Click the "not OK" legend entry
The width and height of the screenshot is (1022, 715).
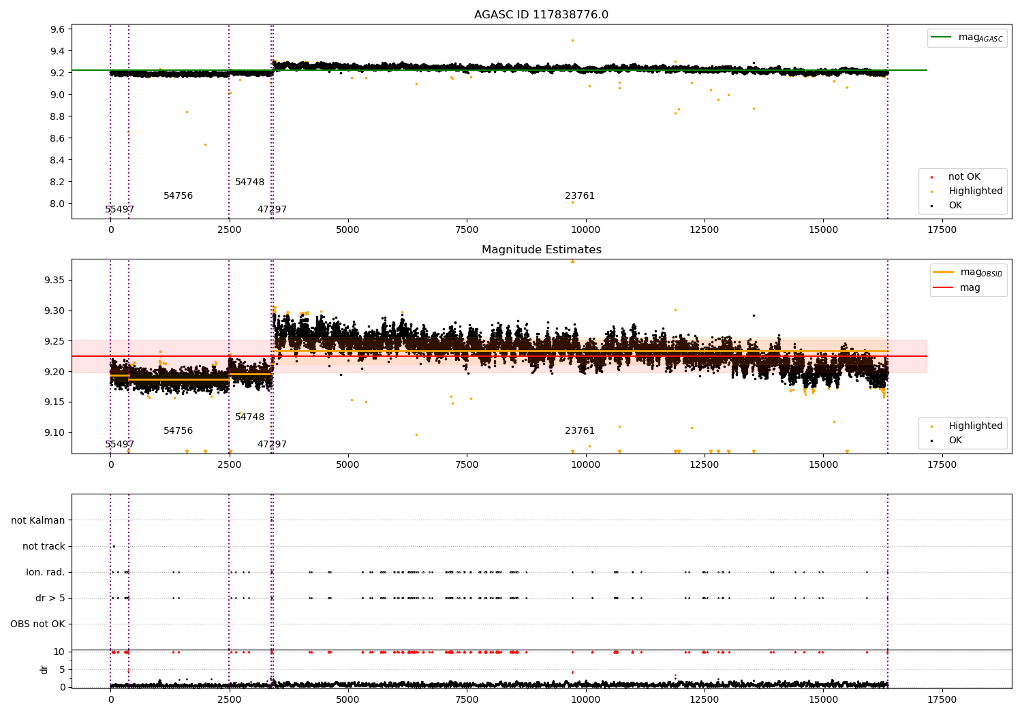(963, 177)
